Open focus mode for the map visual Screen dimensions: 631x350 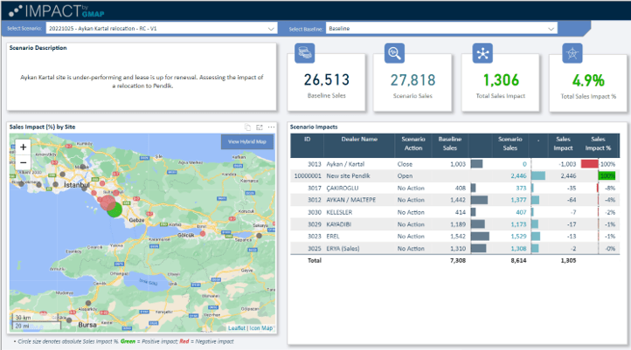point(260,127)
